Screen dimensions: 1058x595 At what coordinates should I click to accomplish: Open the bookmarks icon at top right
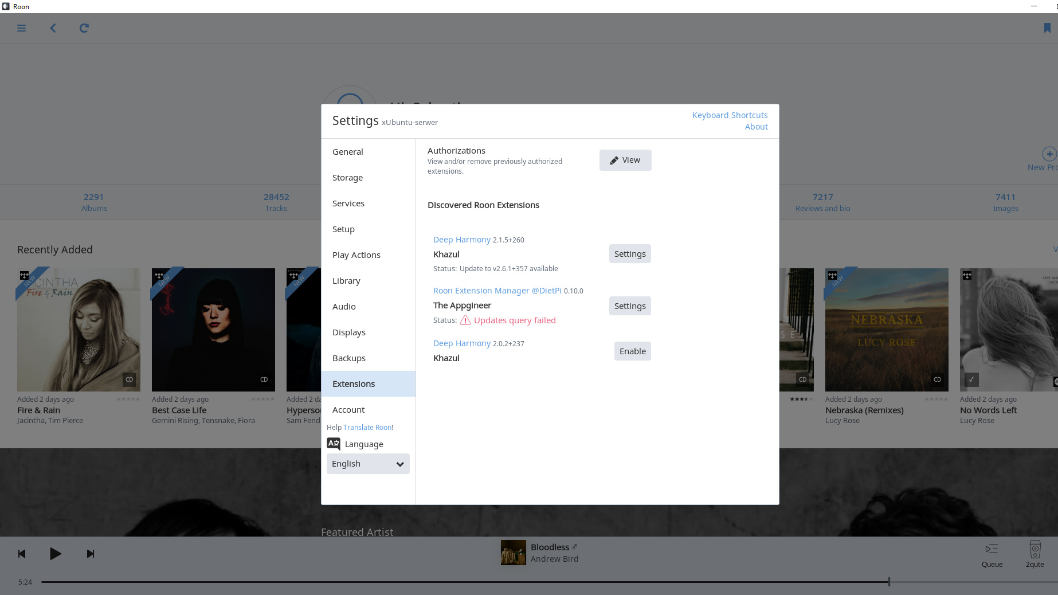(x=1047, y=28)
